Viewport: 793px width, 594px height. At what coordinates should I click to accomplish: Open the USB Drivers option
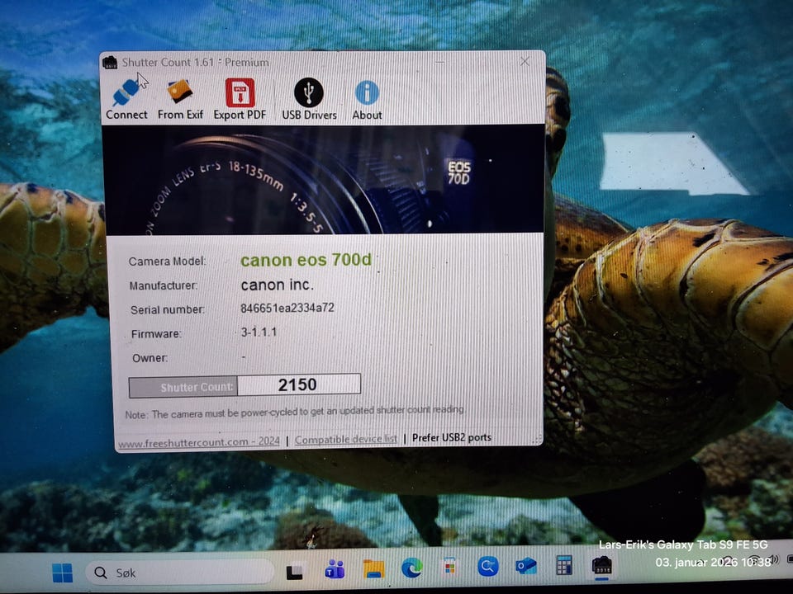[x=309, y=99]
